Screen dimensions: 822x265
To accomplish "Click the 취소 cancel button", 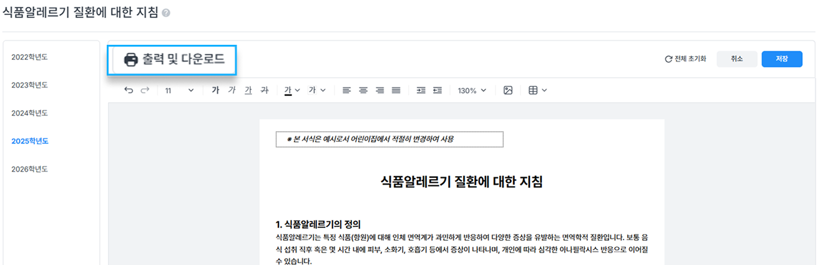I will (x=736, y=59).
